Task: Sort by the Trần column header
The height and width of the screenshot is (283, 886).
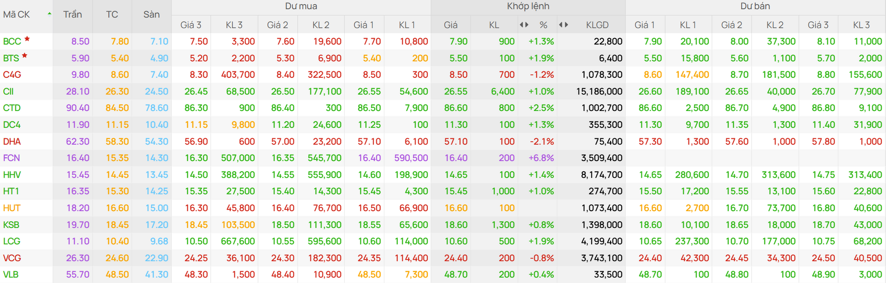Action: coord(72,15)
